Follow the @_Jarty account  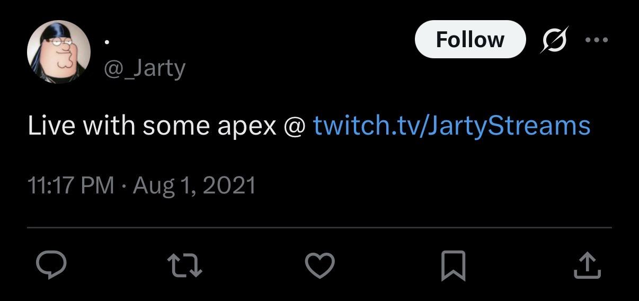470,39
